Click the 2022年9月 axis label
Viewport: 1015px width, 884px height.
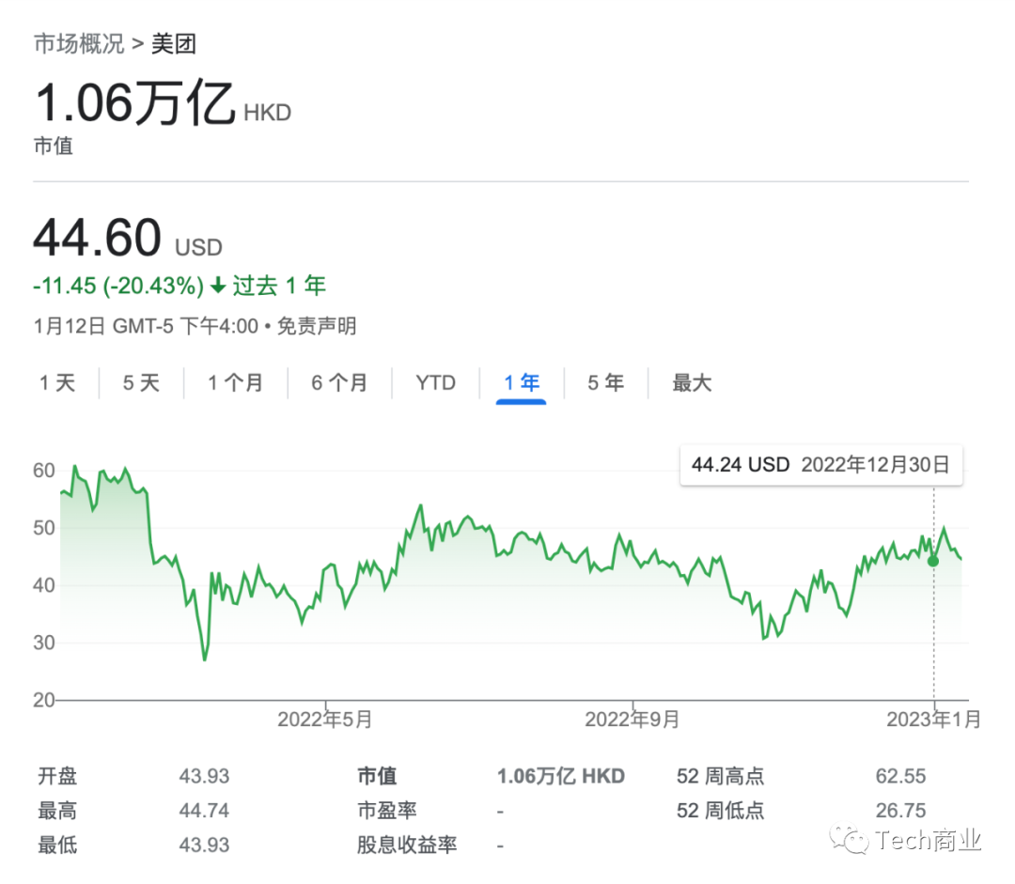click(x=632, y=720)
